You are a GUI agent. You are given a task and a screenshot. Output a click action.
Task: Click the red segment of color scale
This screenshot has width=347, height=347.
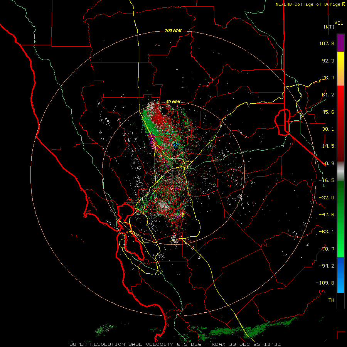point(340,123)
